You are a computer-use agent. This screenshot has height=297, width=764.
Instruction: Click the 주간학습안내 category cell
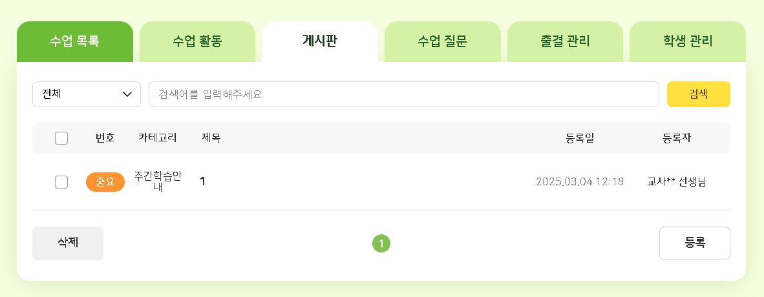click(158, 182)
